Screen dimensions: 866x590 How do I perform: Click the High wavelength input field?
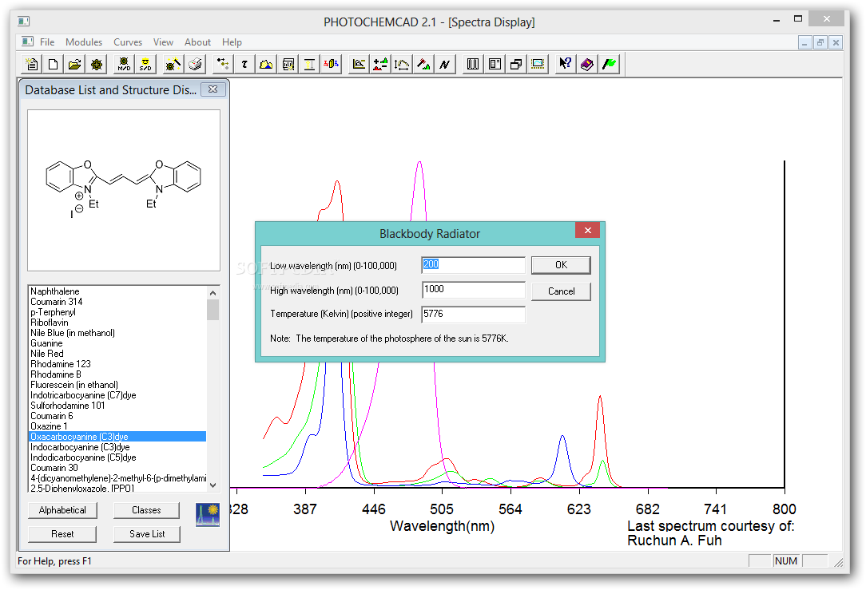473,290
